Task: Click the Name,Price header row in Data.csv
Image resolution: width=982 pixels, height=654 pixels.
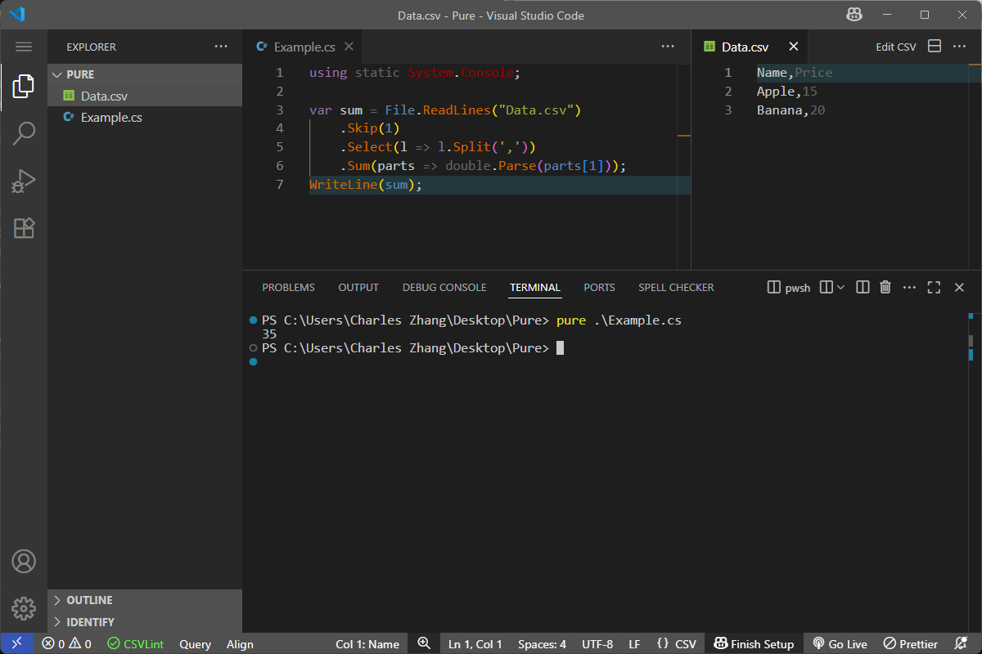Action: click(795, 73)
